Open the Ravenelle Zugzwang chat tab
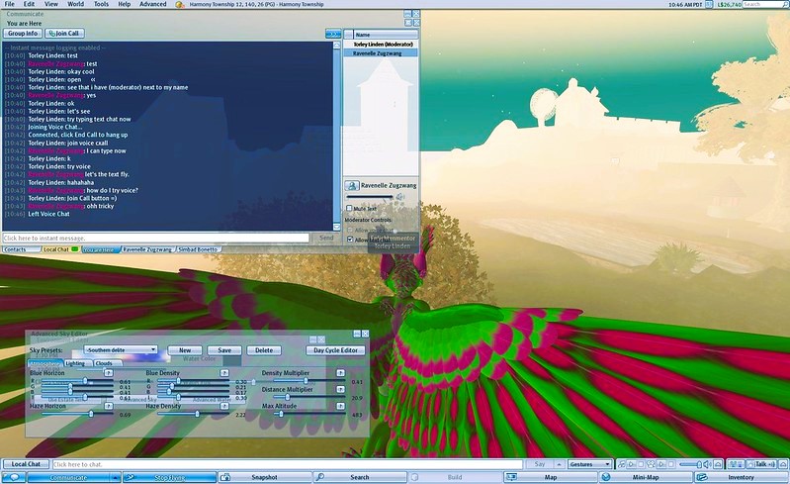 [147, 249]
